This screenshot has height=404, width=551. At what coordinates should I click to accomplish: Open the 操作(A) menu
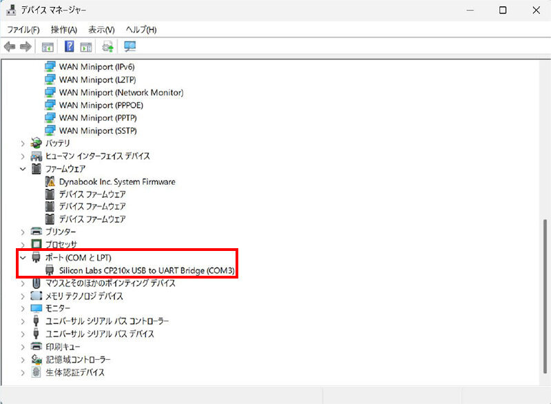click(64, 30)
